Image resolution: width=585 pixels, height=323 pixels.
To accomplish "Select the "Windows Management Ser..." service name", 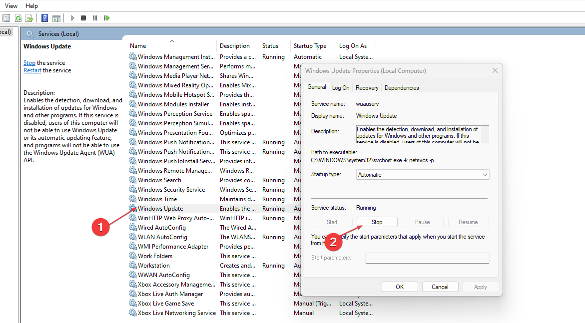I will [x=175, y=66].
